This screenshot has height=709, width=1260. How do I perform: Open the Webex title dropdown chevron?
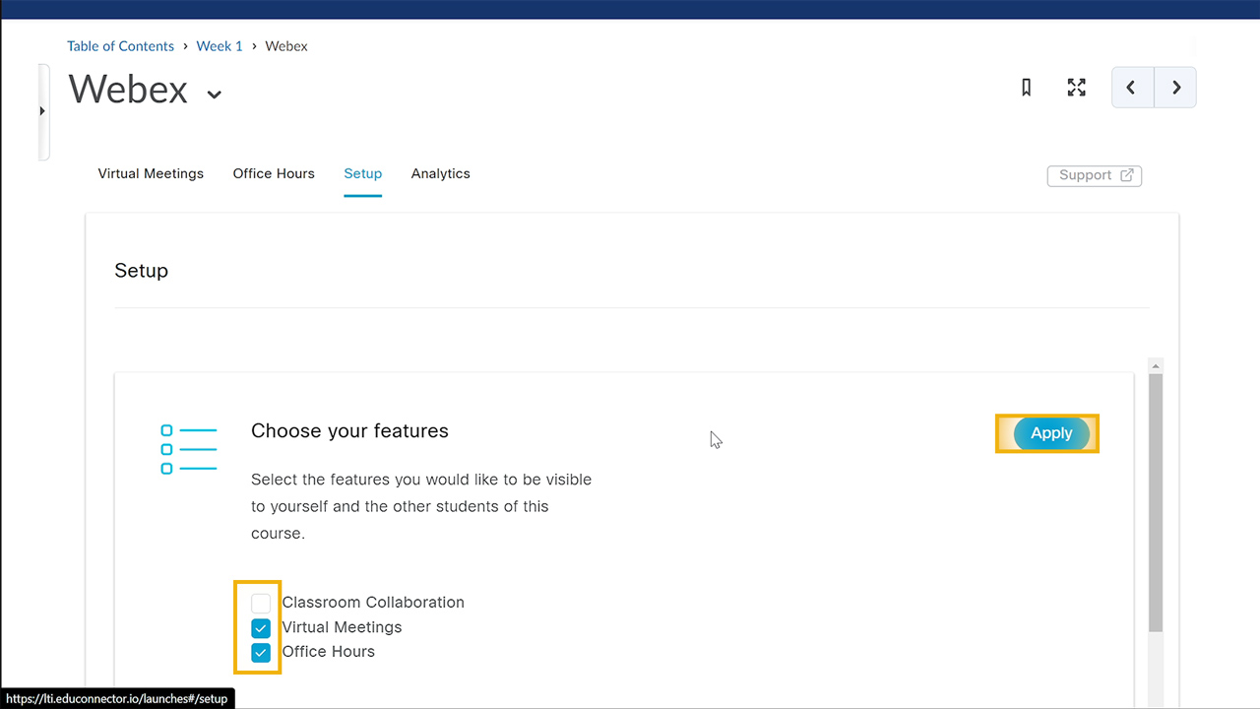(214, 95)
